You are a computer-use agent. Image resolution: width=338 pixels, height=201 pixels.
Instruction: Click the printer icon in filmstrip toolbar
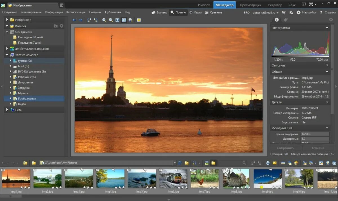pos(268,163)
